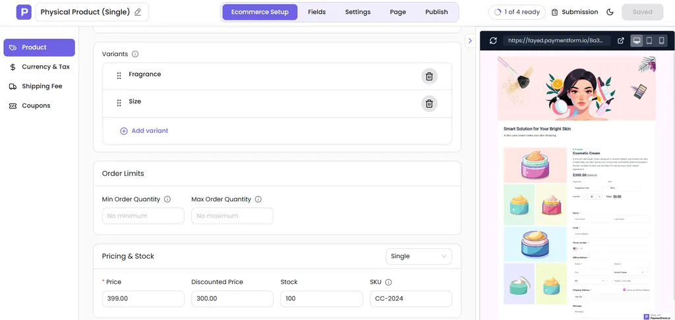Viewport: 675px width, 320px height.
Task: Click the Stock field showing 100
Action: click(x=322, y=298)
